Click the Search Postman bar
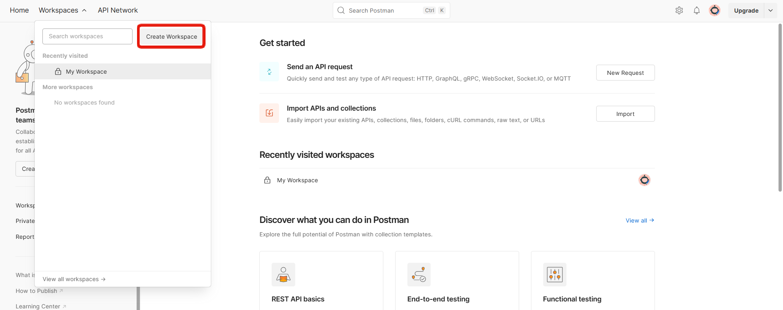Viewport: 783px width, 310px height. tap(383, 11)
